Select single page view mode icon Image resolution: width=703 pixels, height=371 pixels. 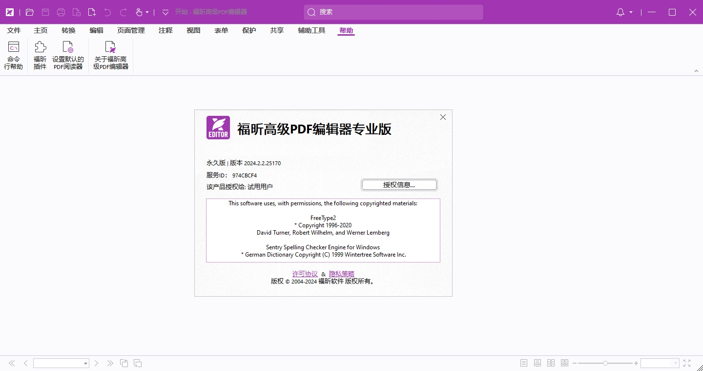[524, 363]
